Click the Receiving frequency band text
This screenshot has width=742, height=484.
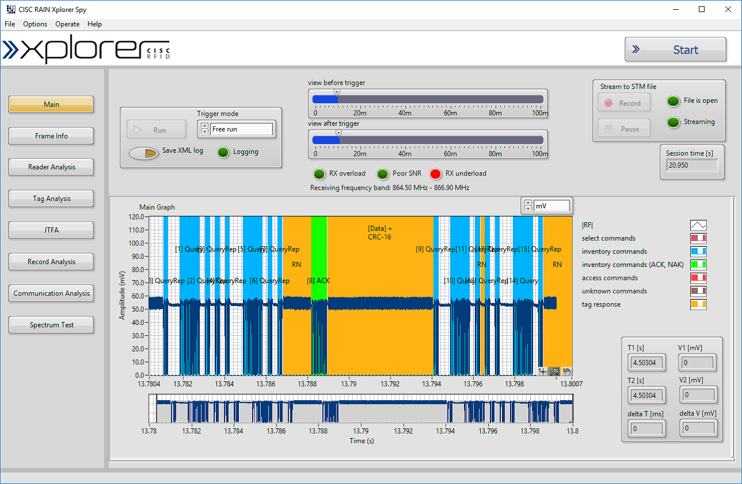389,188
